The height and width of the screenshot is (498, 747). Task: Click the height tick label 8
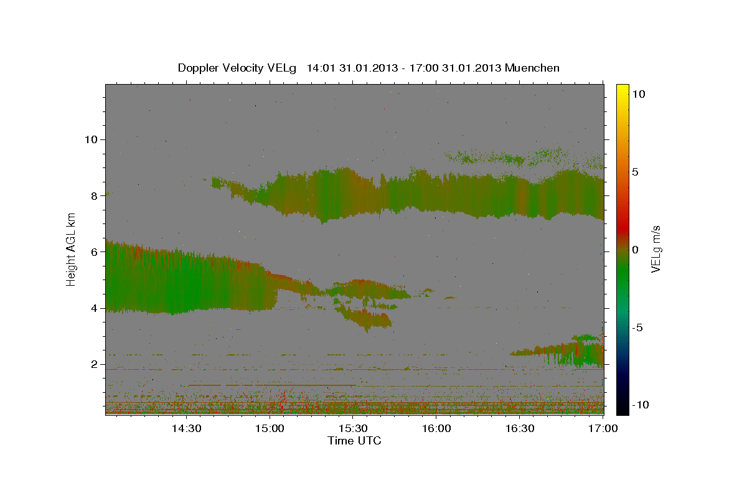pyautogui.click(x=95, y=195)
